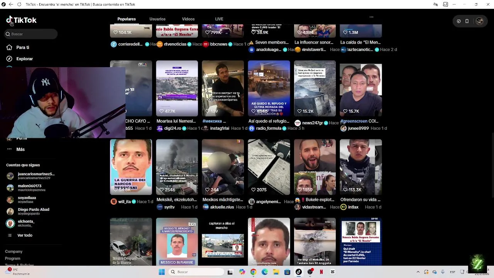Open the soldier video with 113.3K likes
494x278 pixels.
coord(360,167)
